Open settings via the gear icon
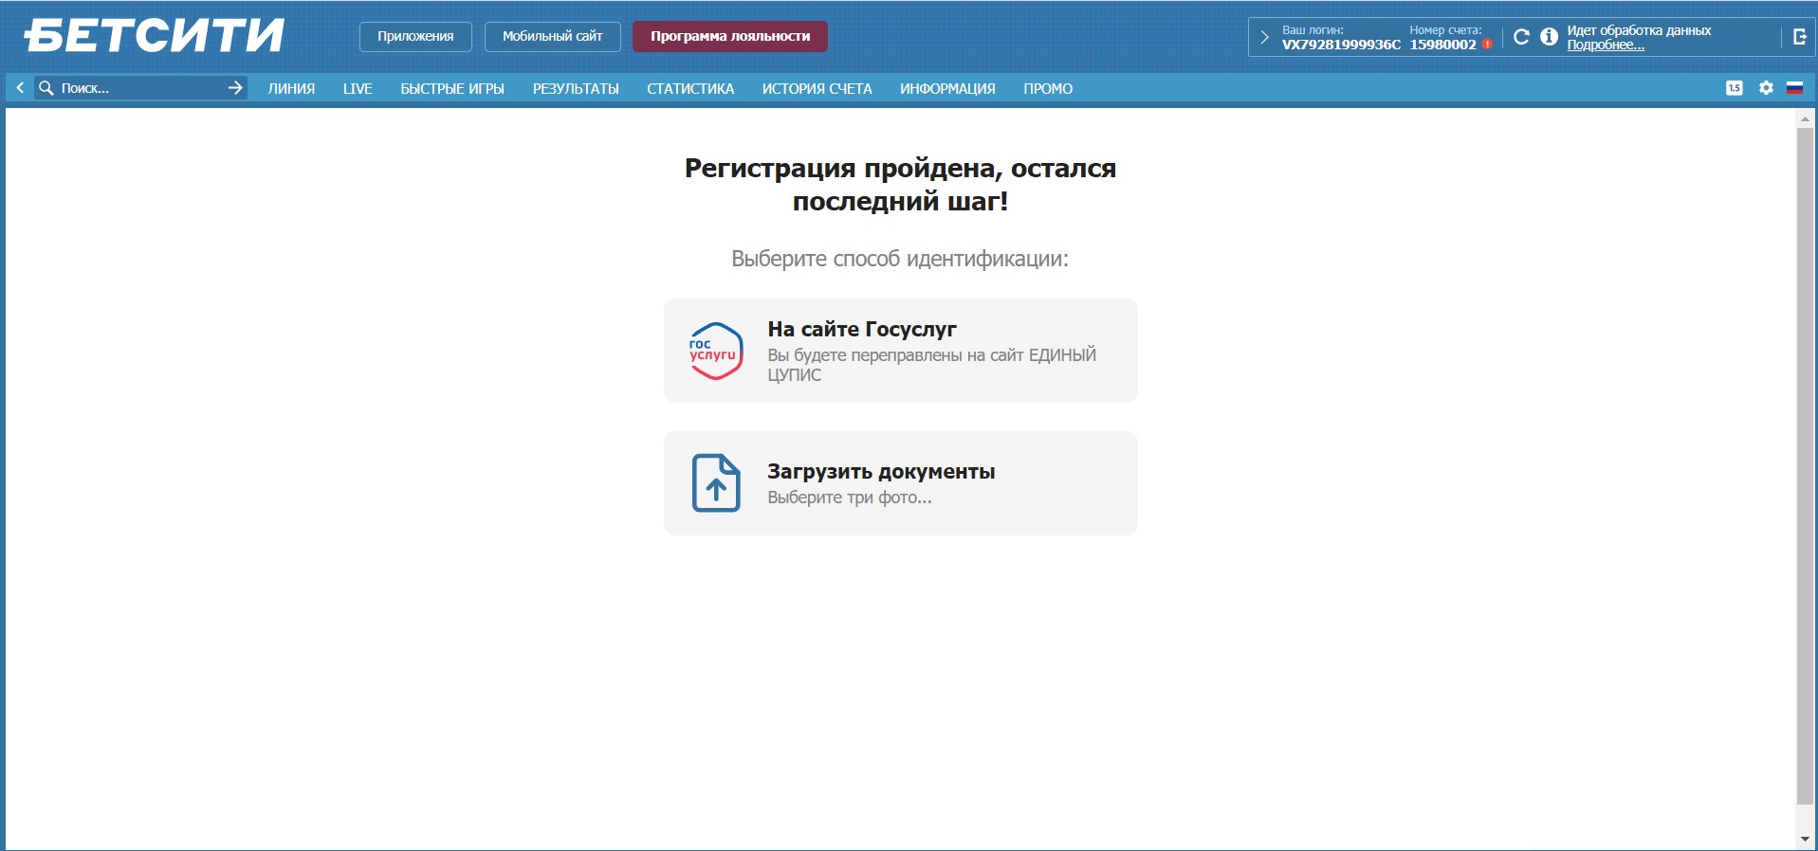Viewport: 1818px width, 851px height. pyautogui.click(x=1766, y=88)
